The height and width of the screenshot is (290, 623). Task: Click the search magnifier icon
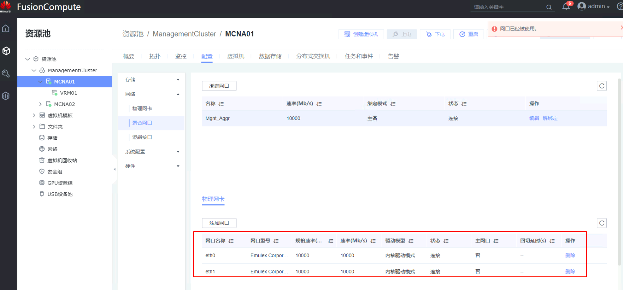(549, 7)
